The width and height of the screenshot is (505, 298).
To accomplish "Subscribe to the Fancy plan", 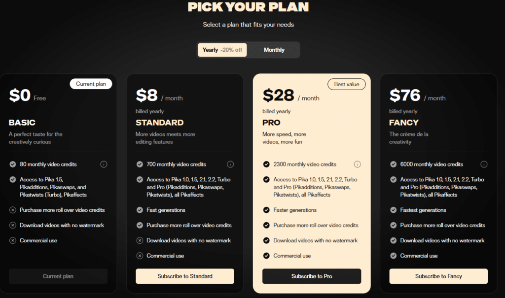I will coord(438,276).
